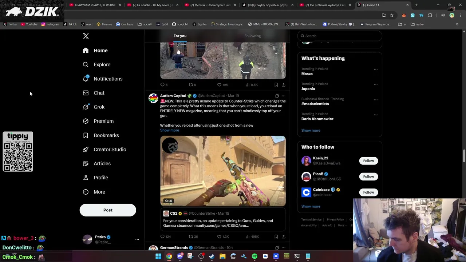Show more trends in What's happening
466x262 pixels.
(311, 130)
